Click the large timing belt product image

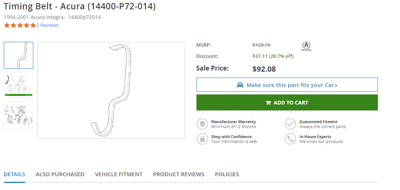[x=111, y=90]
